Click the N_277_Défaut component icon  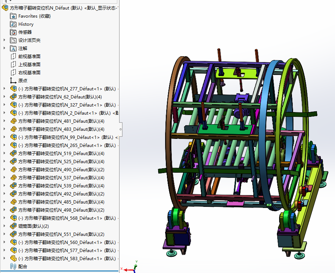click(x=13, y=89)
